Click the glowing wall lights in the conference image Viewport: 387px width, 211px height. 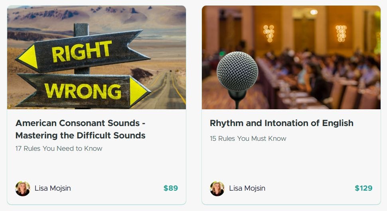269,33
